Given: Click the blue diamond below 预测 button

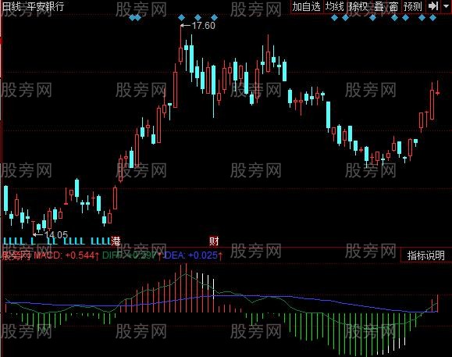Looking at the screenshot, I should pos(406,18).
